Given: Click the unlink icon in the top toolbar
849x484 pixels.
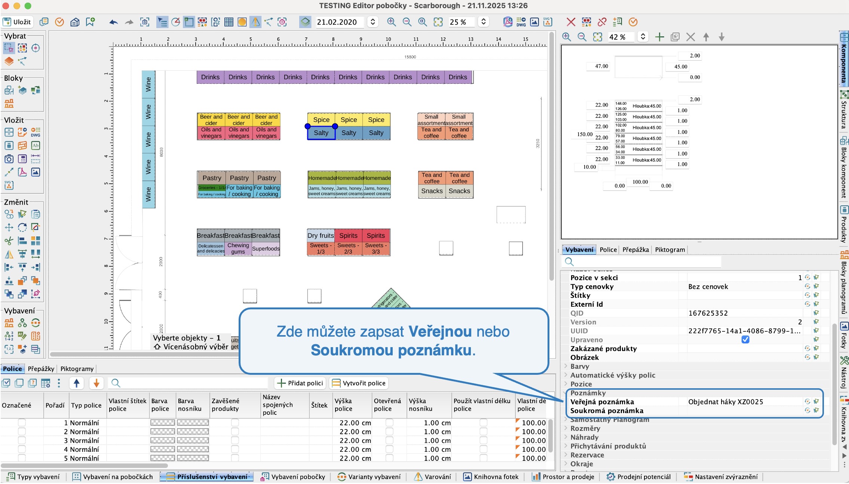Looking at the screenshot, I should point(602,22).
